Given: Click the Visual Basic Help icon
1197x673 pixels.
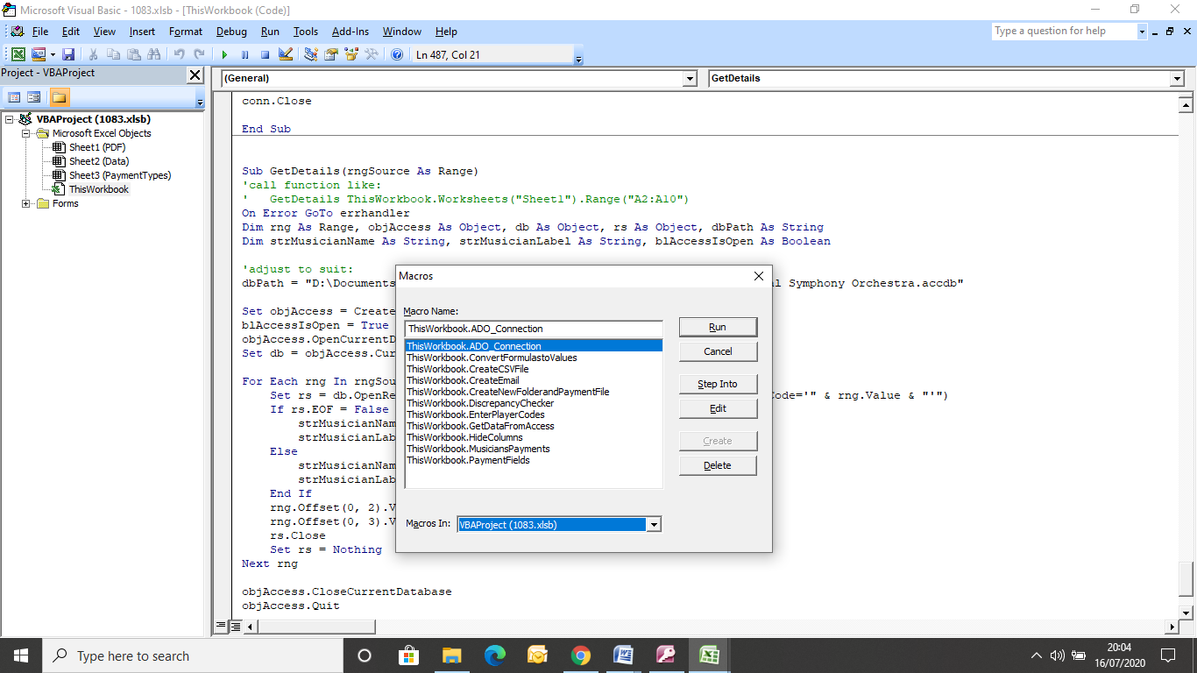Looking at the screenshot, I should click(397, 54).
